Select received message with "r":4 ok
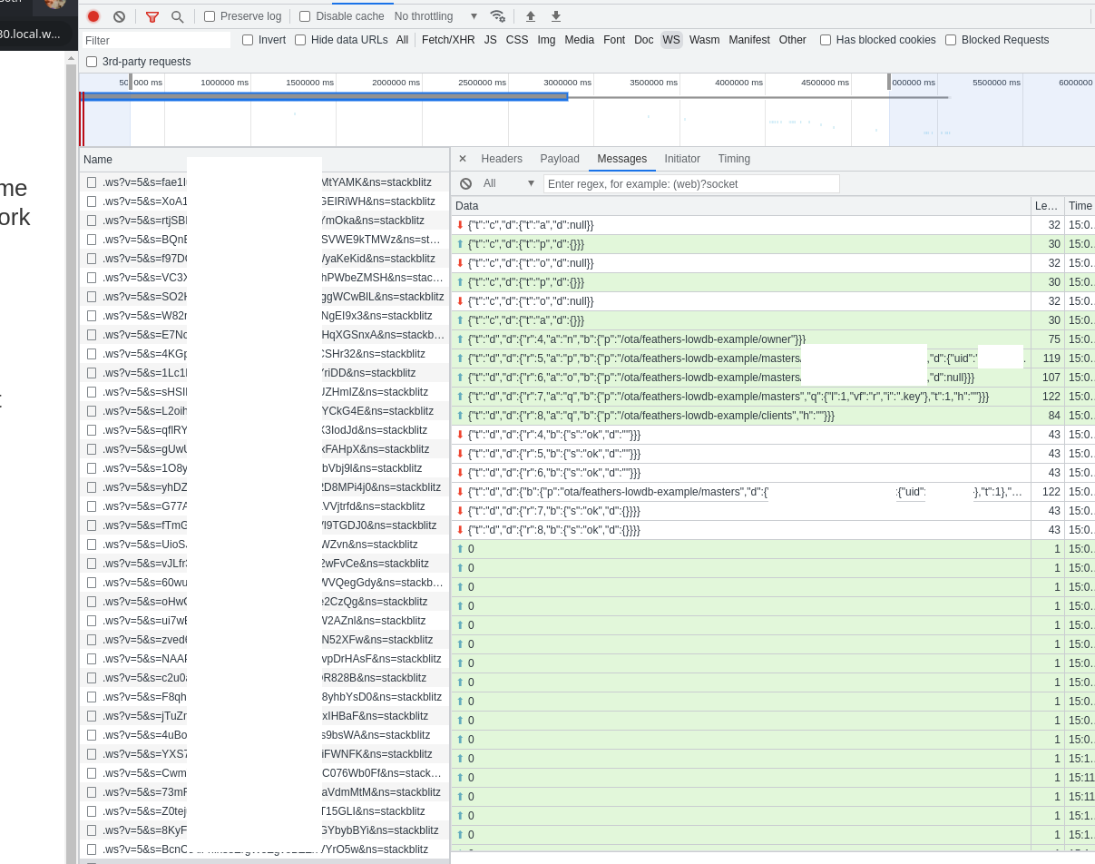The width and height of the screenshot is (1095, 864). click(740, 435)
